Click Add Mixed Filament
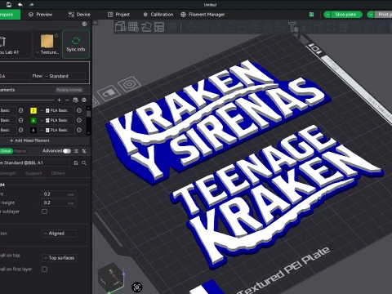392x294 pixels. coord(29,140)
